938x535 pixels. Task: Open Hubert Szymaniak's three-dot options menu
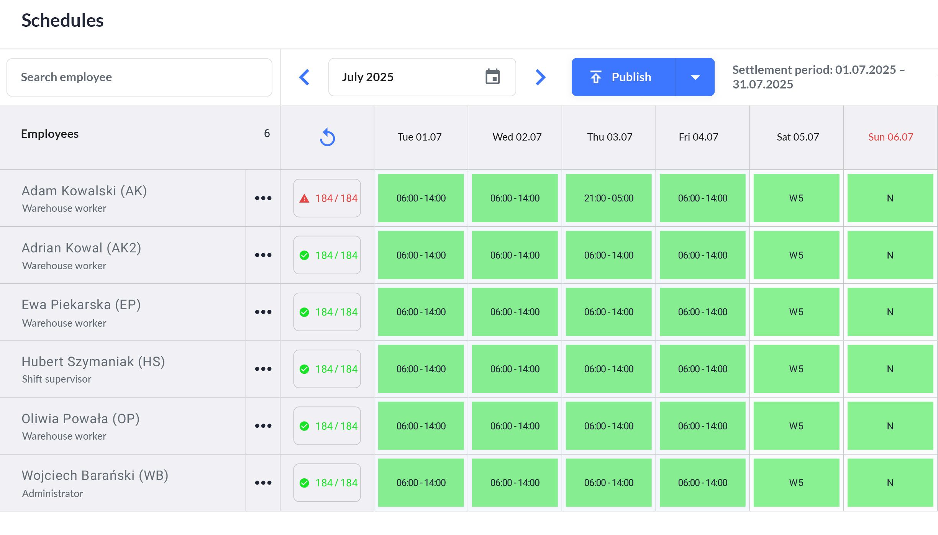click(x=263, y=369)
